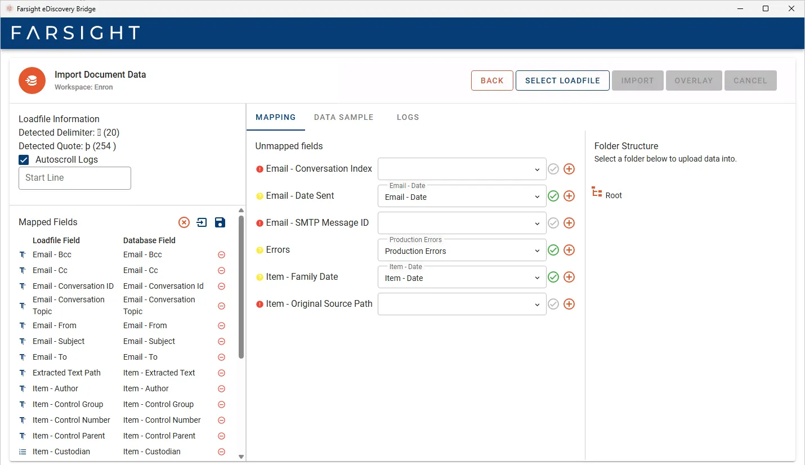805x465 pixels.
Task: Clear all mapped fields using the X icon
Action: coord(184,222)
